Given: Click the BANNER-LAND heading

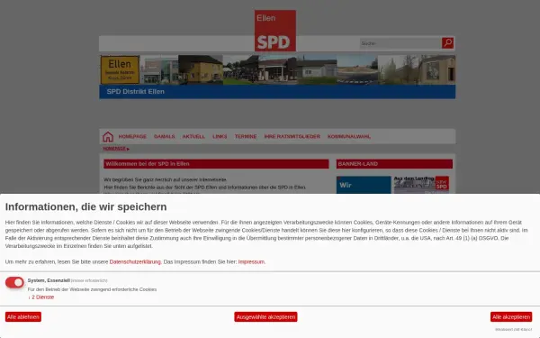Looking at the screenshot, I should point(394,164).
